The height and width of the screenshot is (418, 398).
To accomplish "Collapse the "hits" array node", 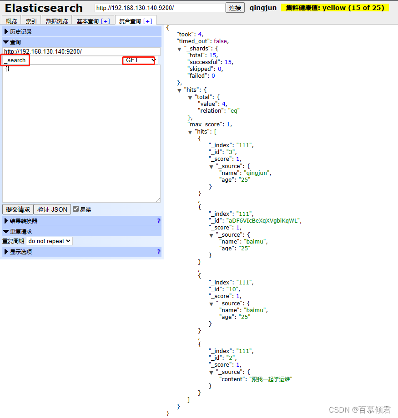I will pyautogui.click(x=190, y=132).
